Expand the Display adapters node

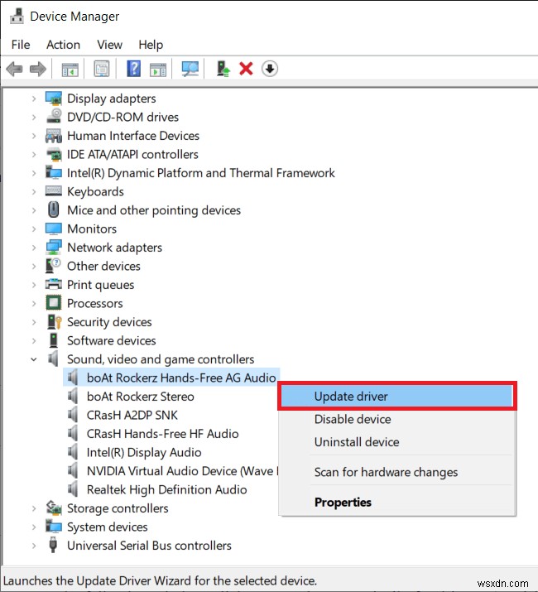[34, 99]
